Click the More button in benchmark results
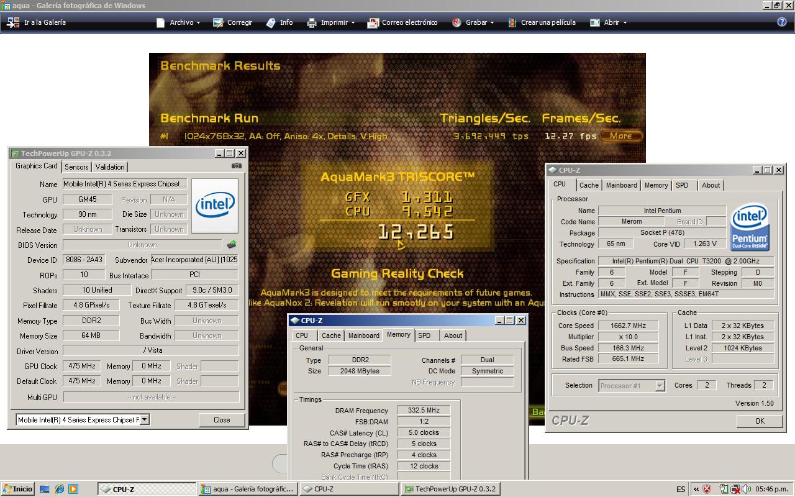 pos(620,136)
